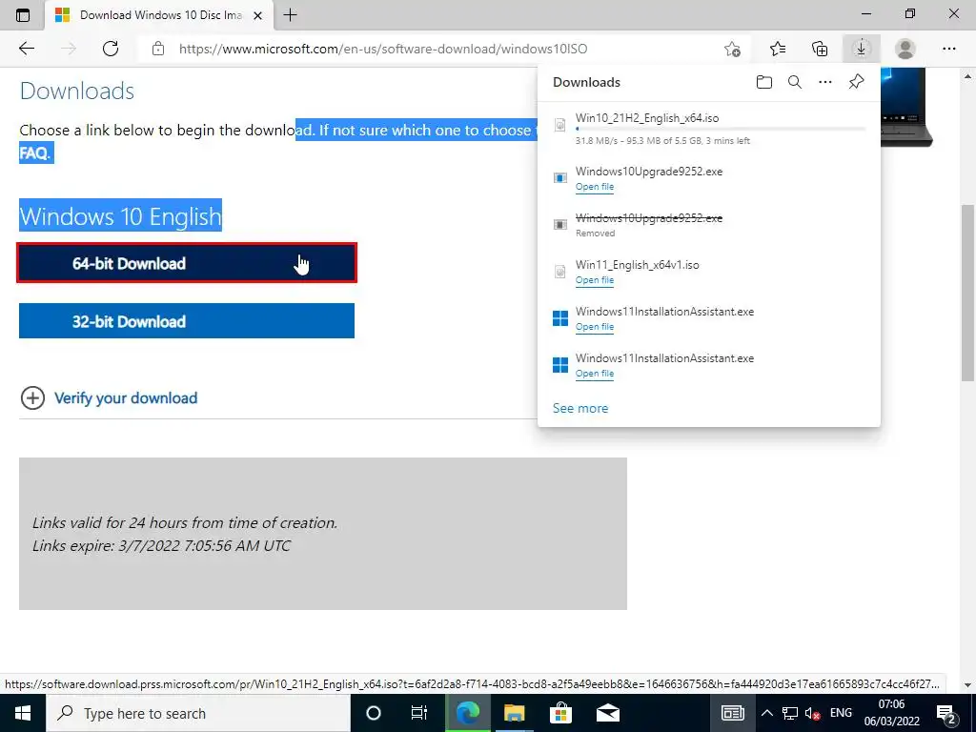Open the tab actions menu icon

(23, 15)
